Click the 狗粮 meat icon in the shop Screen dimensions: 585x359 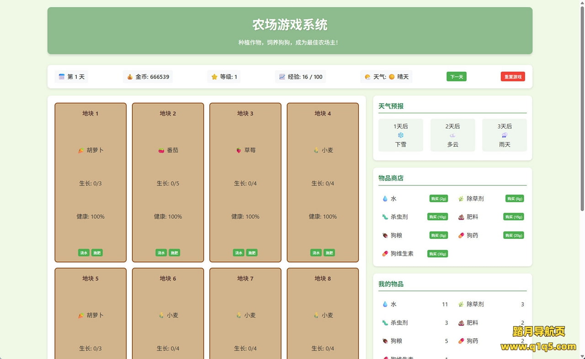click(385, 236)
